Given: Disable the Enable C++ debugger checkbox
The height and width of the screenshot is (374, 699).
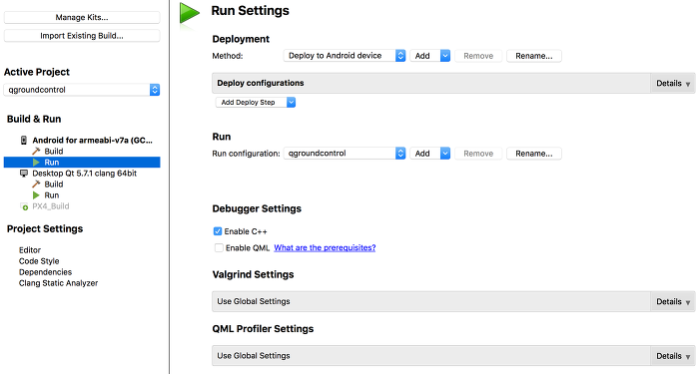Looking at the screenshot, I should pos(218,231).
